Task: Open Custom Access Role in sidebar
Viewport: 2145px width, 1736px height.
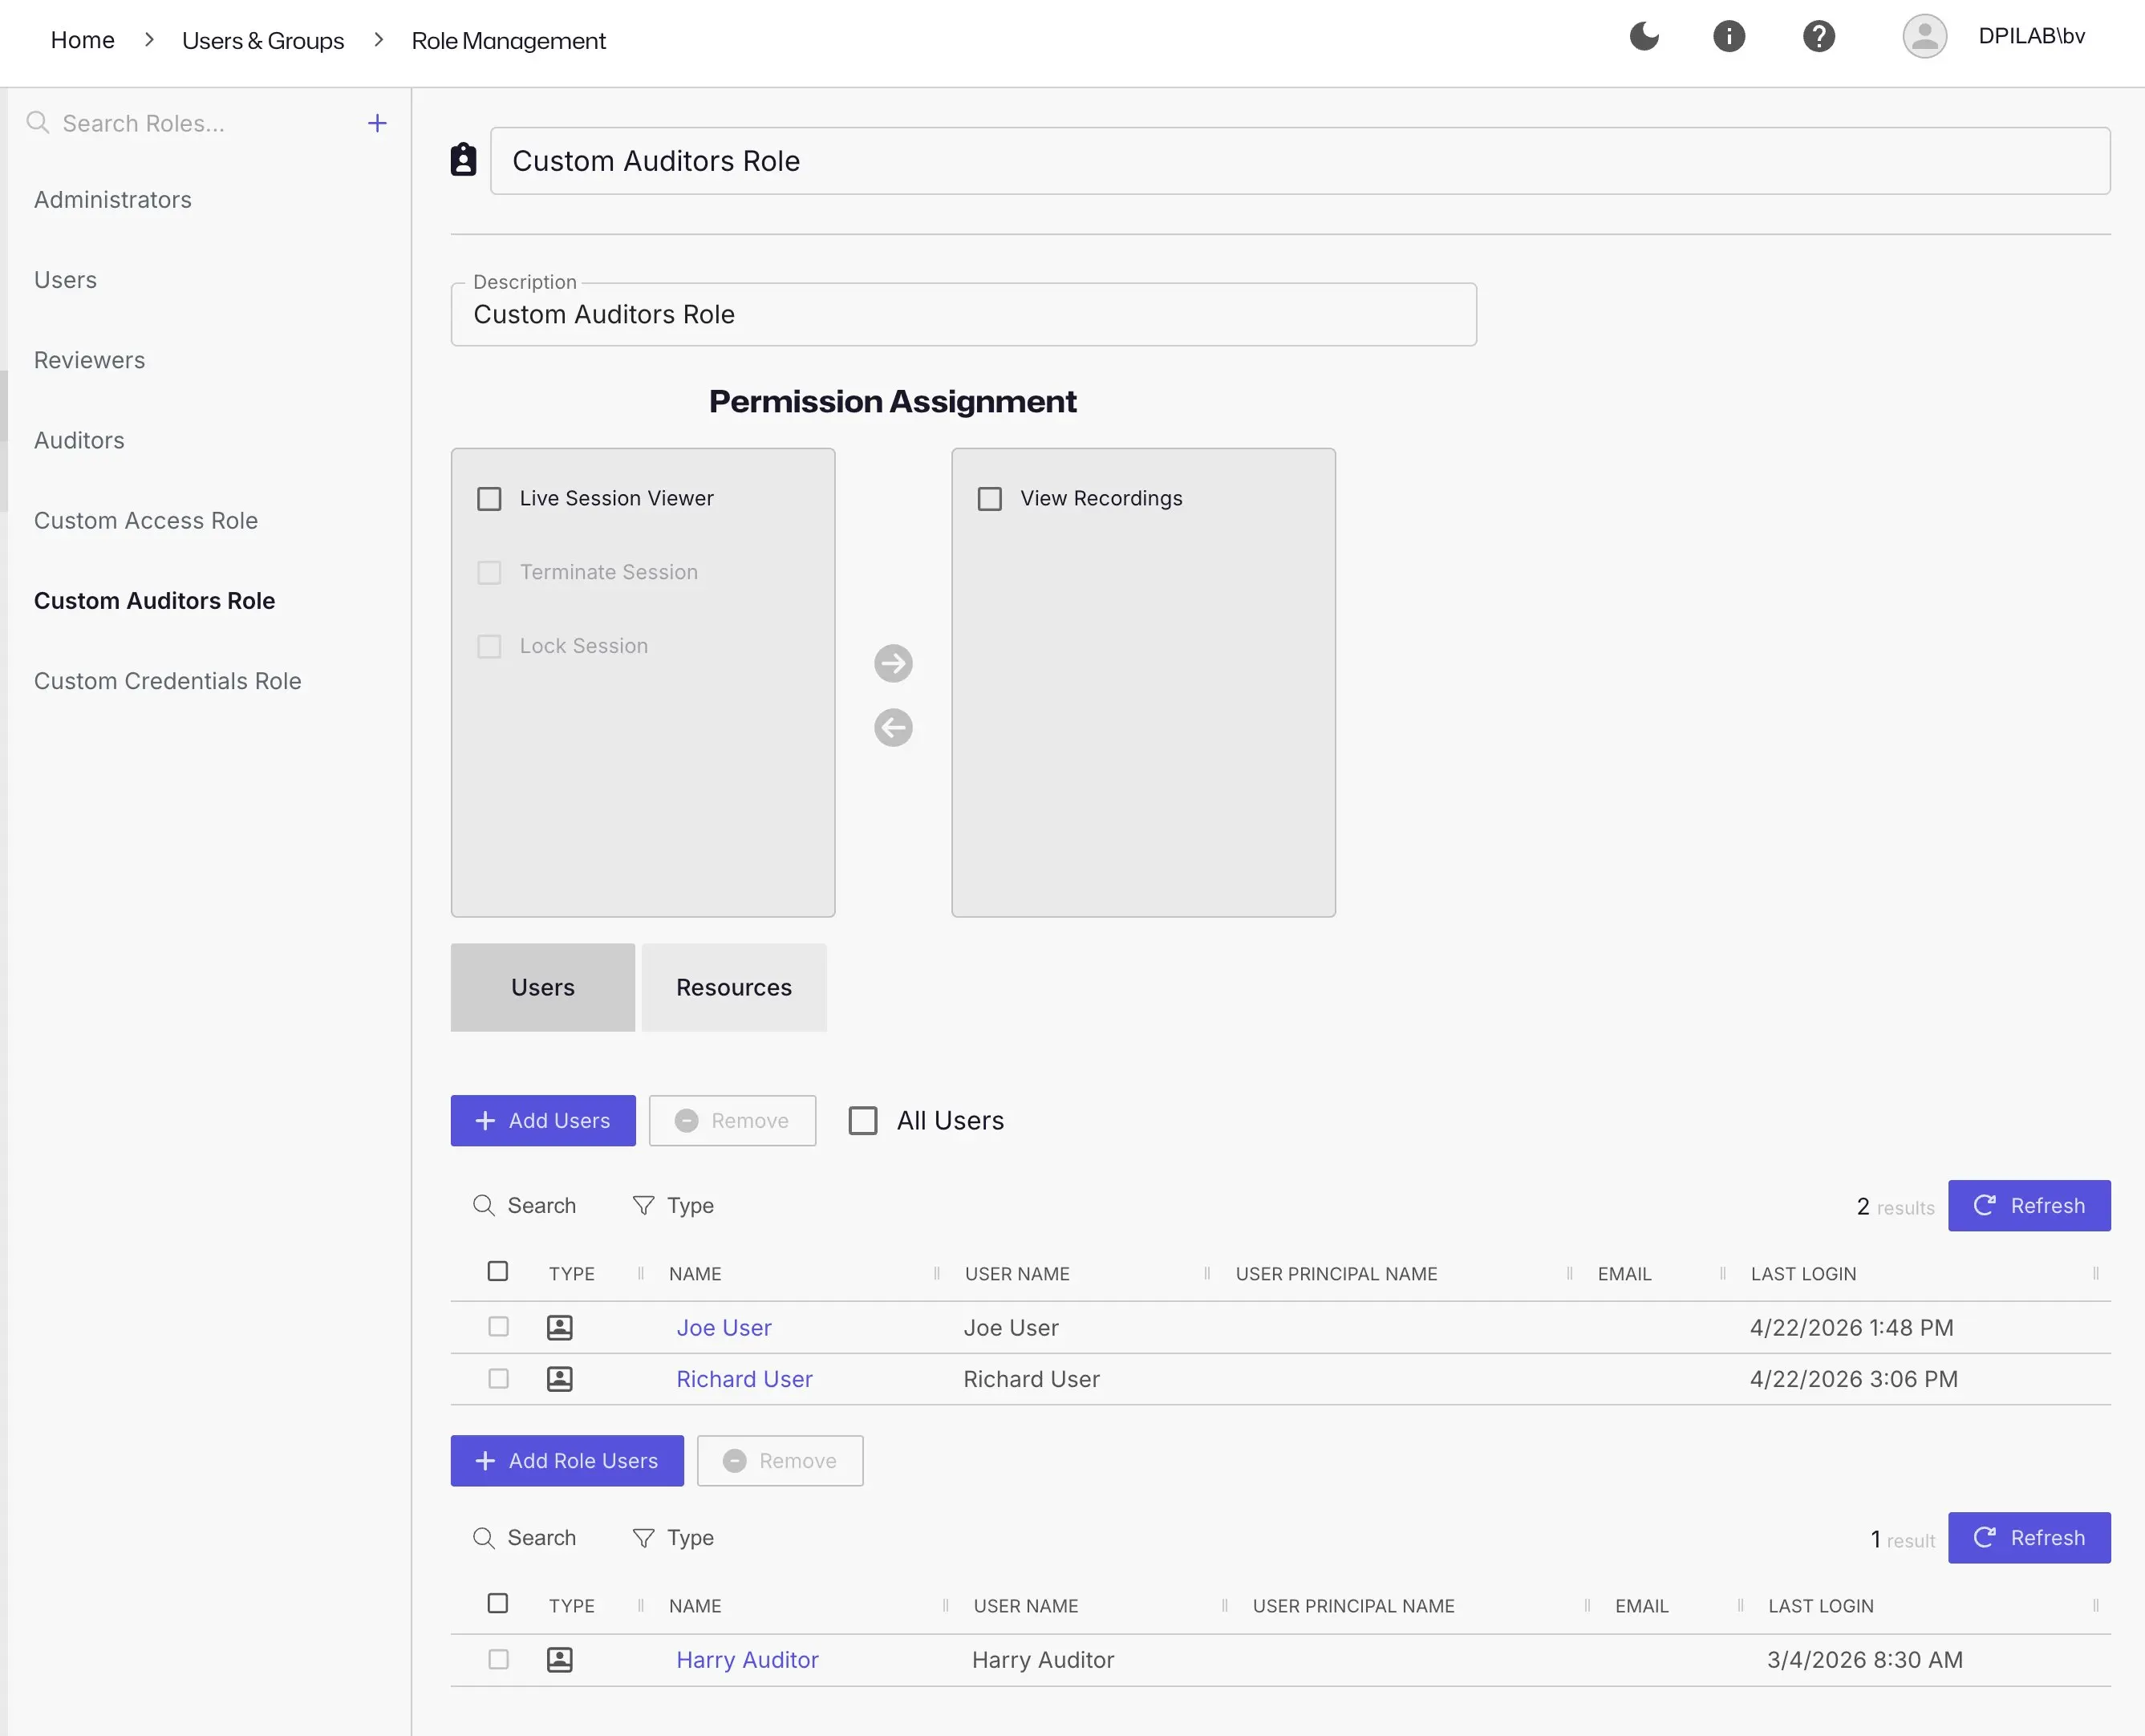Action: click(146, 520)
